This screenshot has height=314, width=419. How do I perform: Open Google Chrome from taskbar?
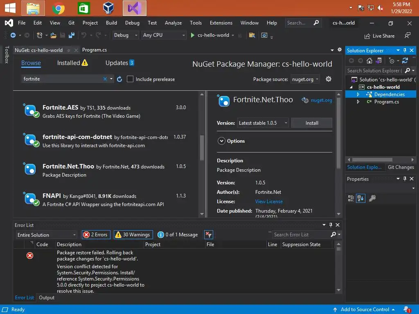58,8
